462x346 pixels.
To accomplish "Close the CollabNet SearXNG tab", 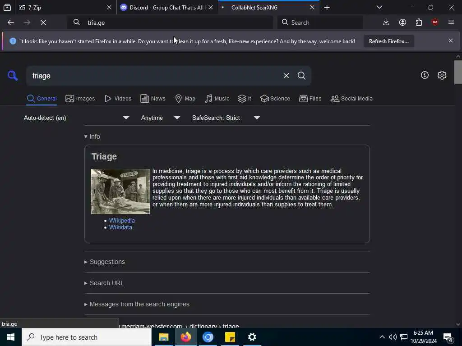I will [312, 7].
